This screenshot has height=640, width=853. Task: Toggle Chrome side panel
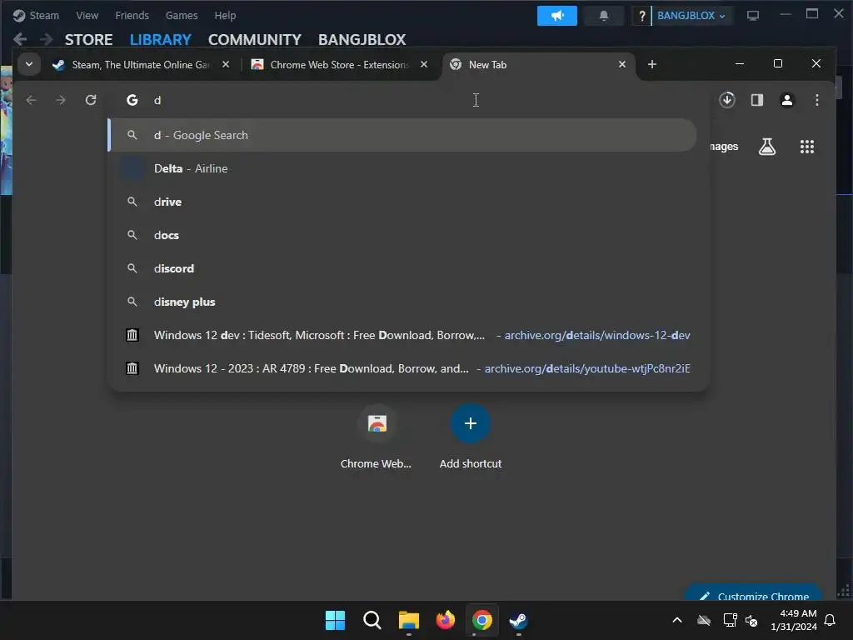tap(756, 100)
